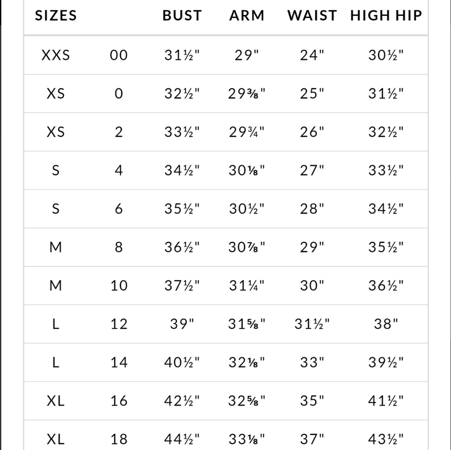Select the 33½" bust value for size 2
Screen dimensions: 451x450
click(182, 132)
